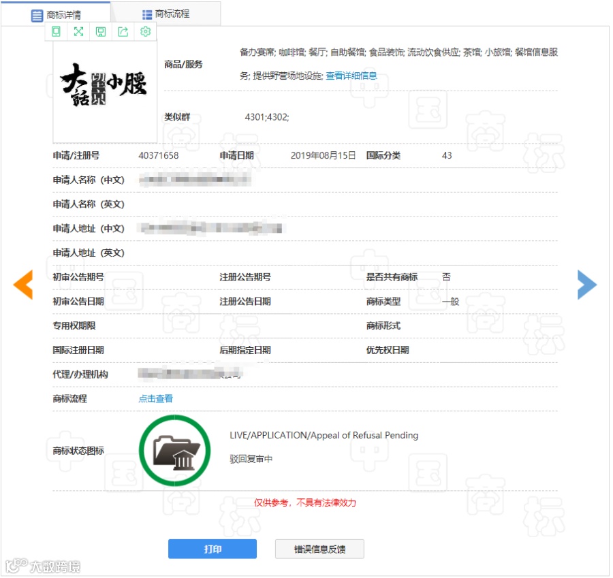613x578 pixels.
Task: Click the green save image icon
Action: [101, 31]
